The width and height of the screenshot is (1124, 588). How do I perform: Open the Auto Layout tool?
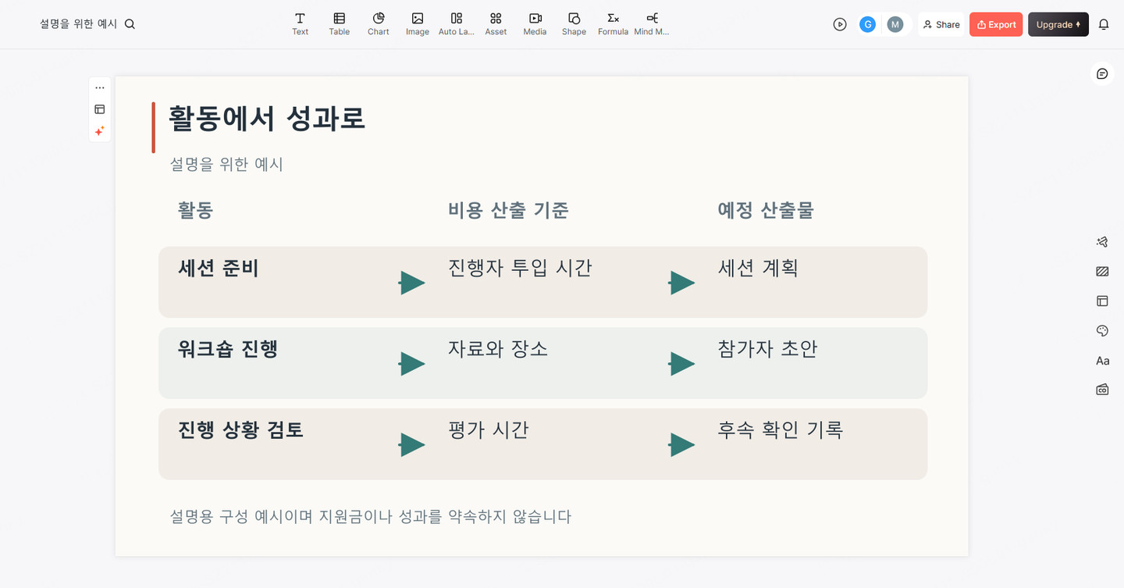pos(457,23)
